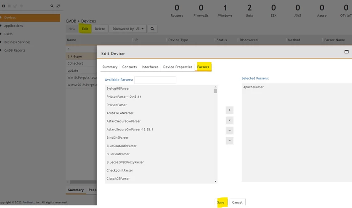Expand the Applications tree node

click(1, 26)
